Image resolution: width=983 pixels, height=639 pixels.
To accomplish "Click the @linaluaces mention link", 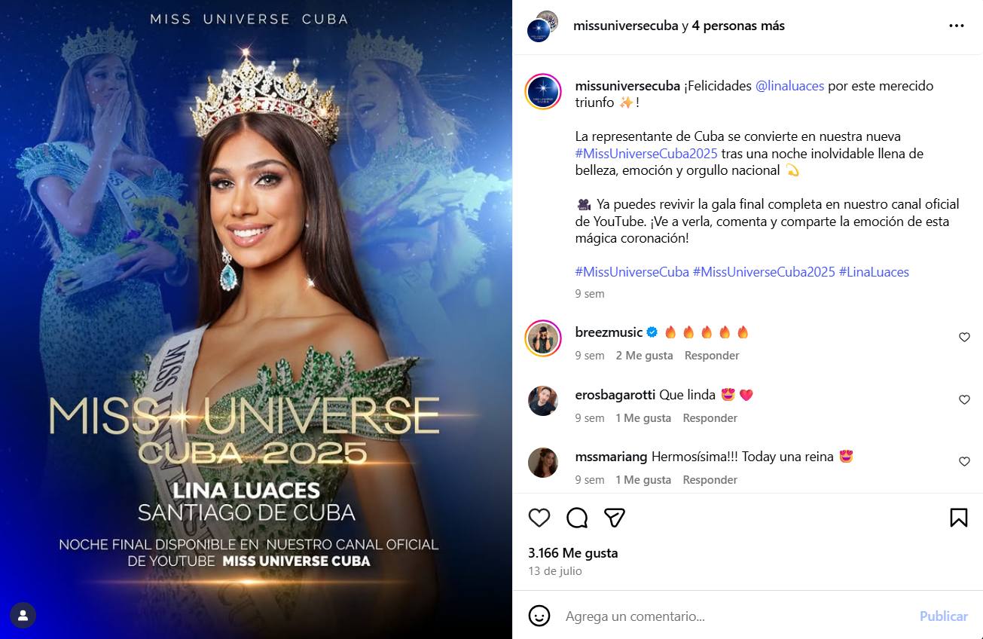I will [x=789, y=86].
